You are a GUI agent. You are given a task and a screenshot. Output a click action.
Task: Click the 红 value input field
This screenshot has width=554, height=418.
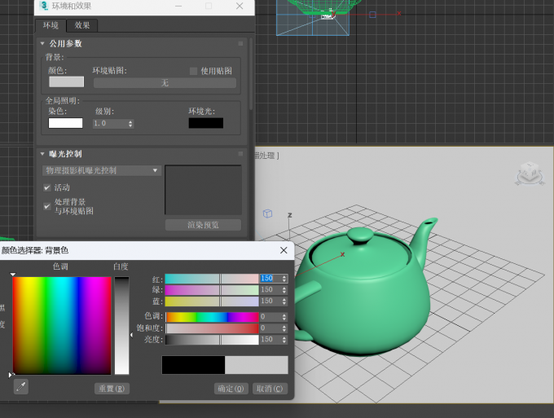pos(270,279)
